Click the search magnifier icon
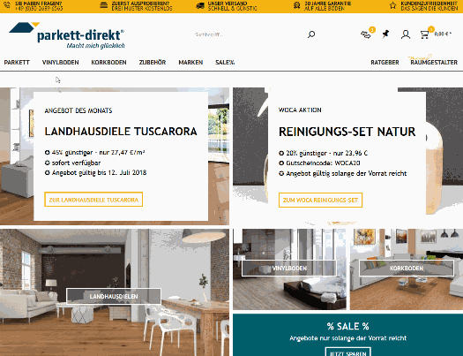 (x=311, y=34)
